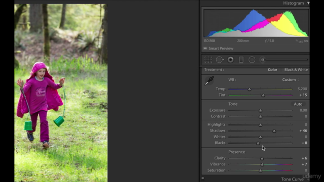Click the Clarity slider handle

pyautogui.click(x=262, y=158)
